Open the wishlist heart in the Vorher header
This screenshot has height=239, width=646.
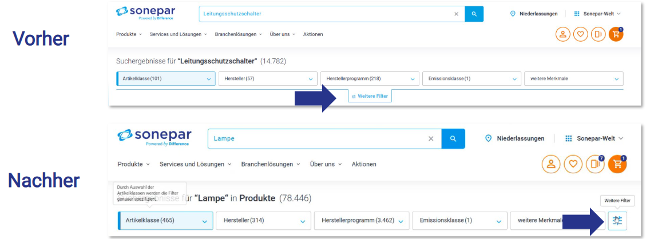581,34
